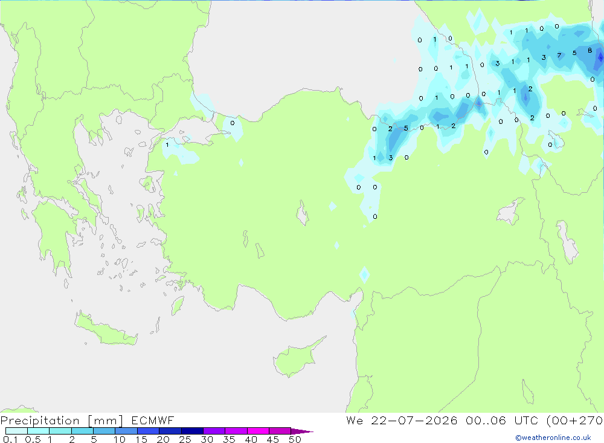Click the 0.1–0.5 mm legend color swatch
Viewport: 604px width, 443px height.
[x=16, y=431]
